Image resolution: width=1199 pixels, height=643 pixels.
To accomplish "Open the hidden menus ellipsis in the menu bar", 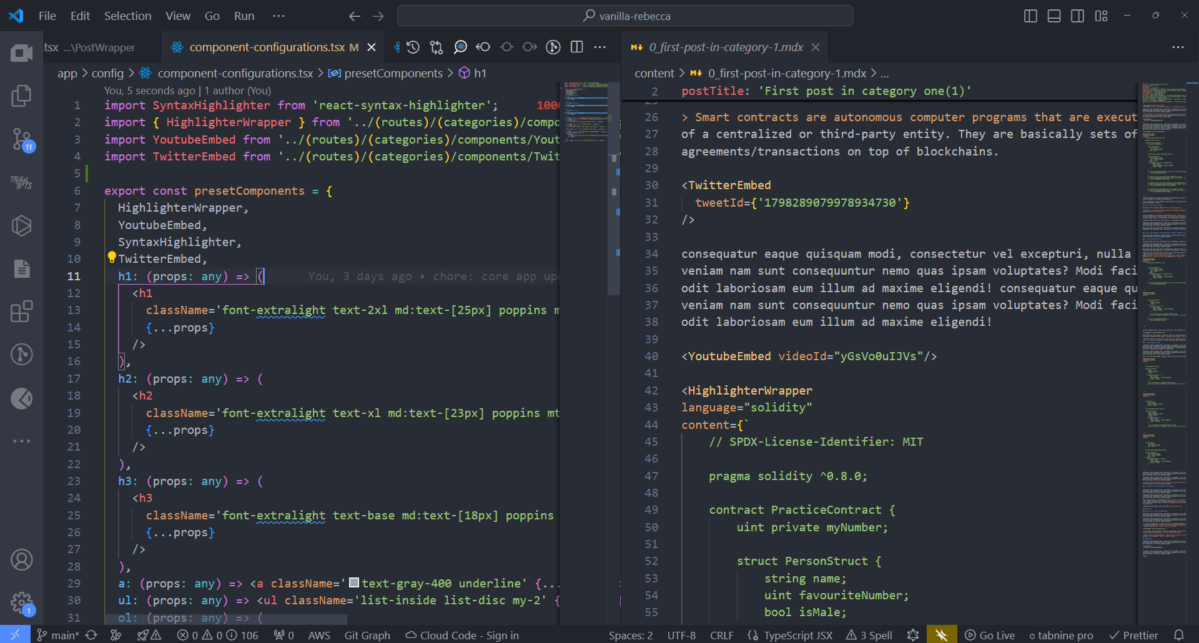I will [x=279, y=16].
